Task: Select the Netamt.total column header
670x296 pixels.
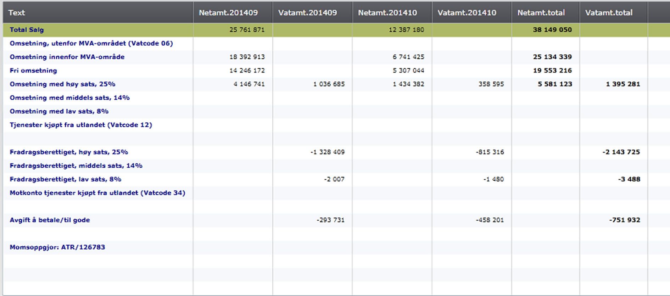Action: pos(541,13)
